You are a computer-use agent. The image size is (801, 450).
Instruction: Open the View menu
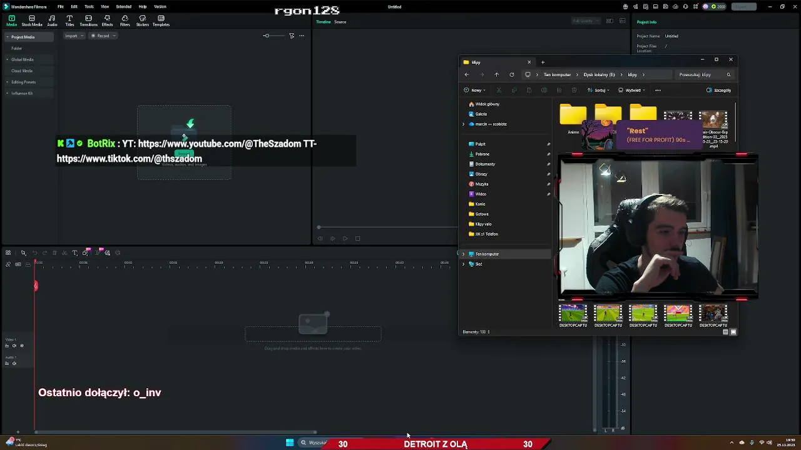click(x=105, y=7)
